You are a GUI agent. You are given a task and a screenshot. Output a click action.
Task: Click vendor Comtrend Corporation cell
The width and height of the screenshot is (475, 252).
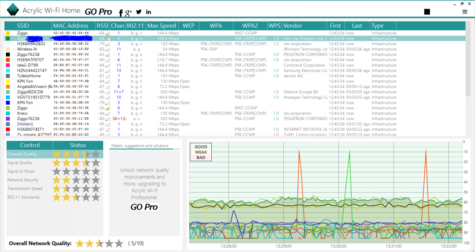pos(305,65)
